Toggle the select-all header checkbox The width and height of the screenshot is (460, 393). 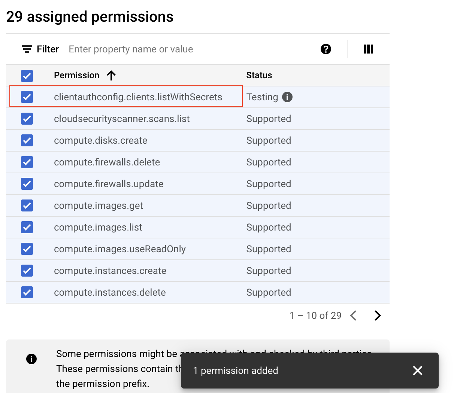coord(27,76)
